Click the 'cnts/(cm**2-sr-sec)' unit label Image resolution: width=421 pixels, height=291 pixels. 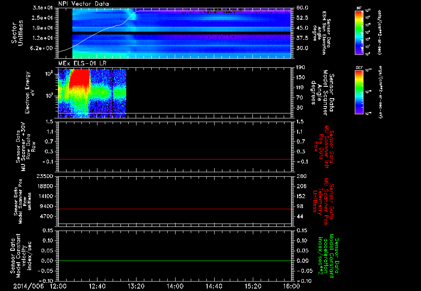pos(379,32)
